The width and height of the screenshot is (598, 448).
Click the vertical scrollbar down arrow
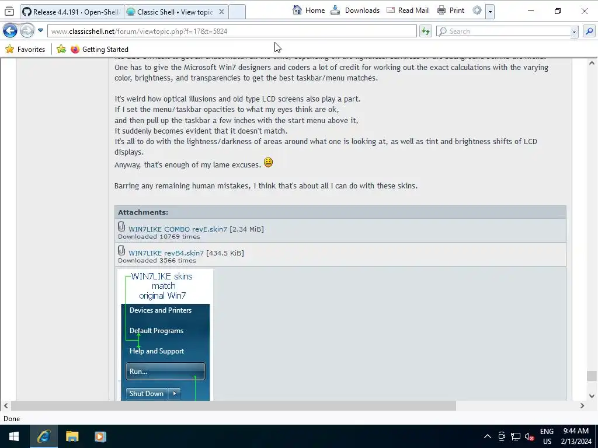coord(592,396)
